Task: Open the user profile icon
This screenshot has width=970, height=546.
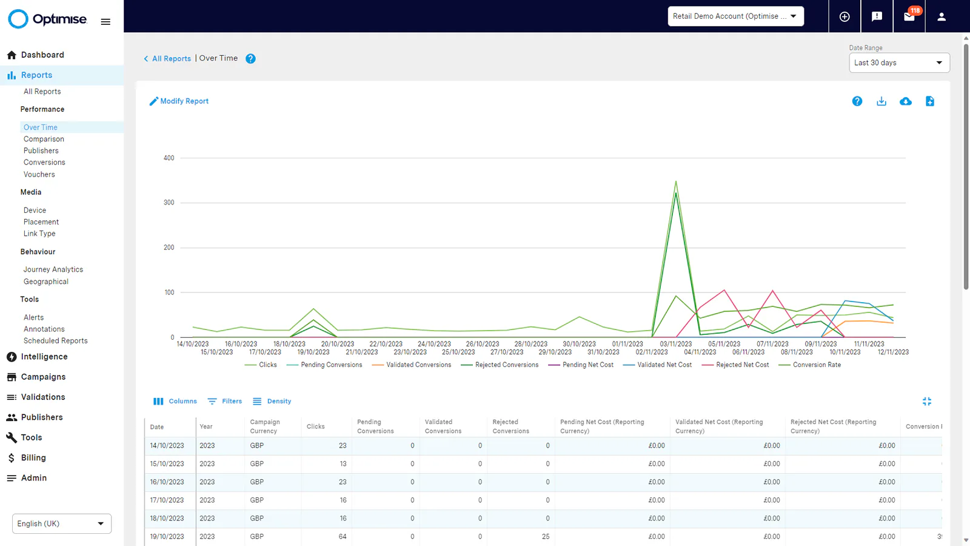Action: (942, 16)
